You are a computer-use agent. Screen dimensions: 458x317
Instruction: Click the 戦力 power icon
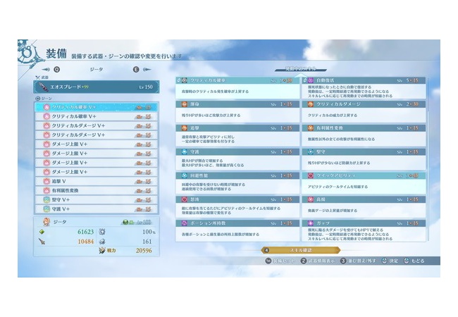(x=102, y=251)
